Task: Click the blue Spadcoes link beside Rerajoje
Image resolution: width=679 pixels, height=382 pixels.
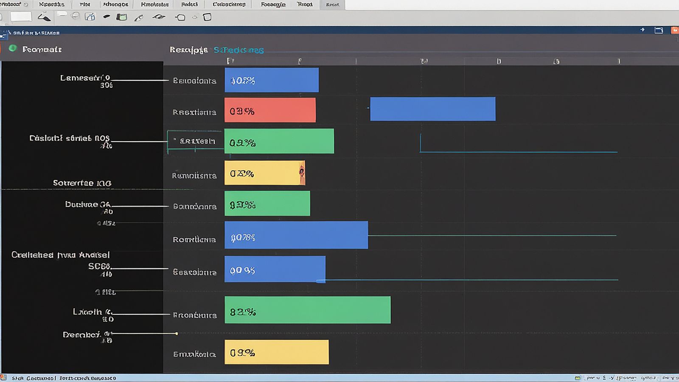Action: pyautogui.click(x=238, y=50)
